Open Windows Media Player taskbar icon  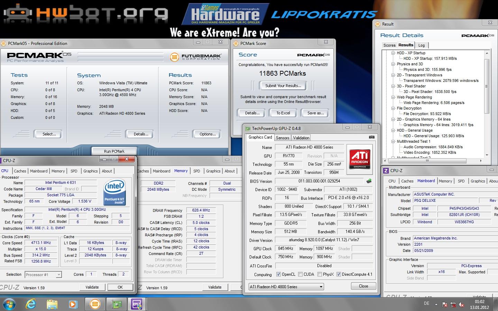click(x=73, y=304)
